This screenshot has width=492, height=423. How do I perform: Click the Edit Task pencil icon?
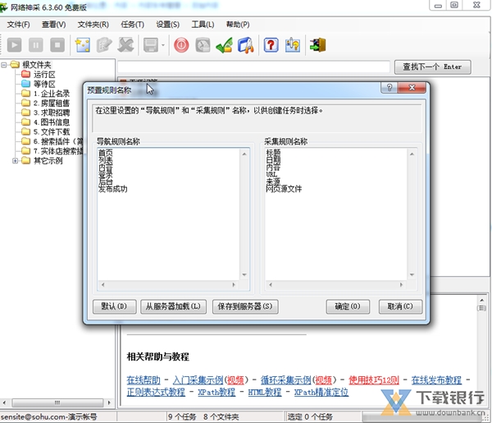[104, 45]
